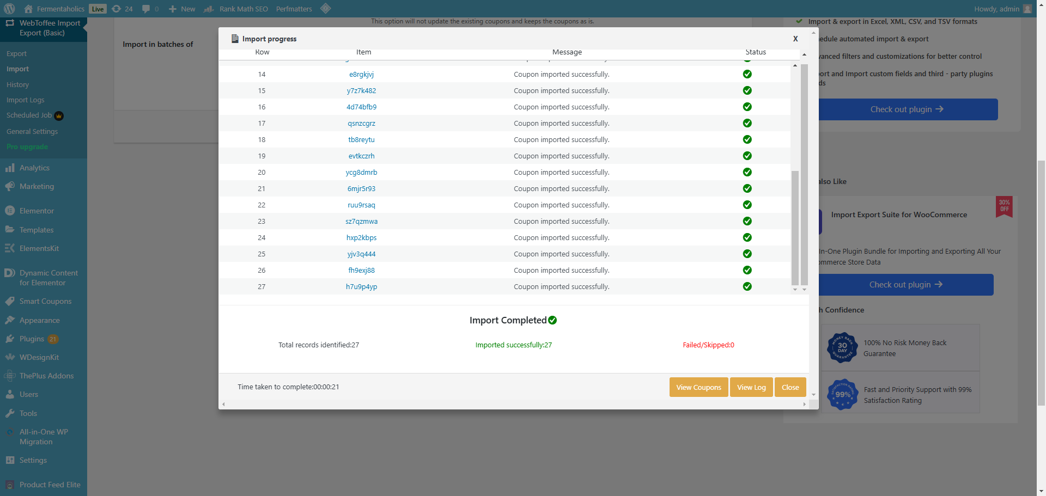Open coupon qsnzcgrz link
This screenshot has height=496, width=1046.
pyautogui.click(x=361, y=123)
